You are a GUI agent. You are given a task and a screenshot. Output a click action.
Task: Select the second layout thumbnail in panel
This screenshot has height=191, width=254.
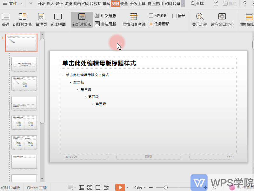coord(24,64)
